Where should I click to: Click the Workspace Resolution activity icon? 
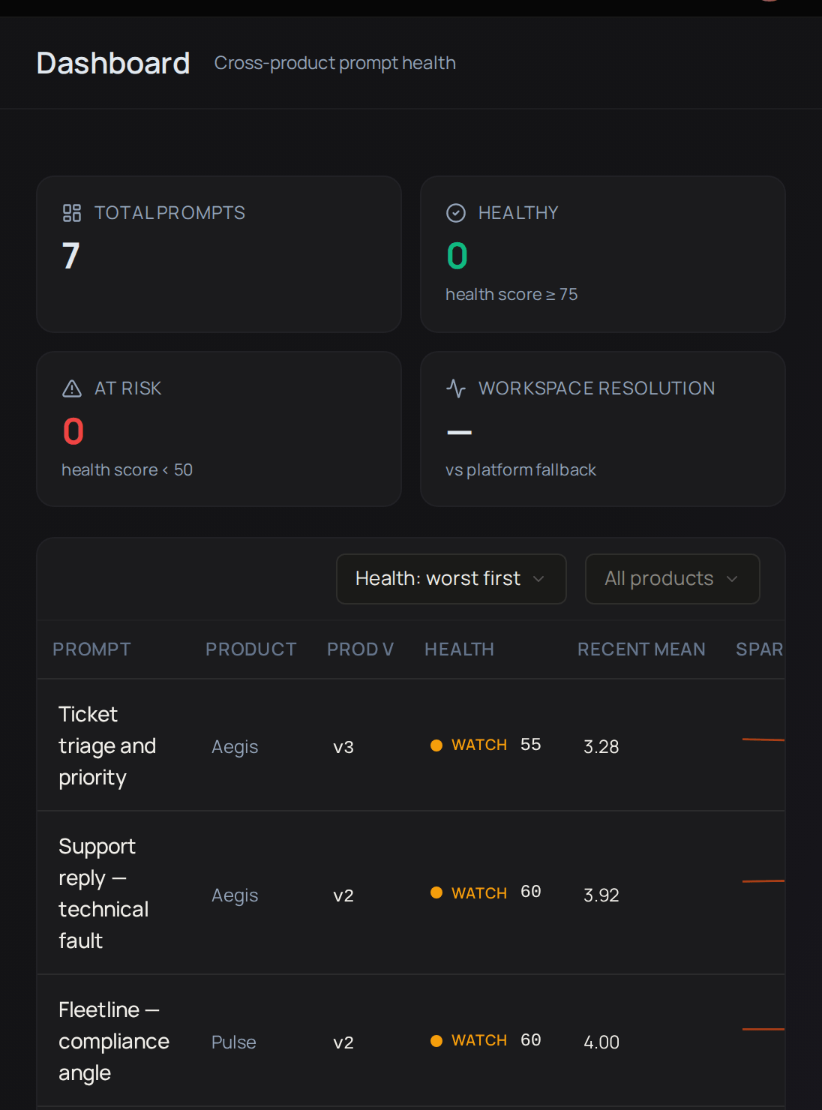[x=456, y=388]
